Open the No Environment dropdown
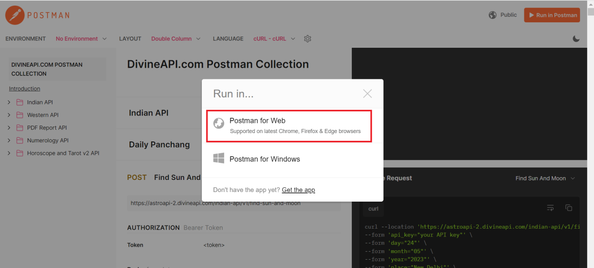The height and width of the screenshot is (268, 594). (x=81, y=38)
